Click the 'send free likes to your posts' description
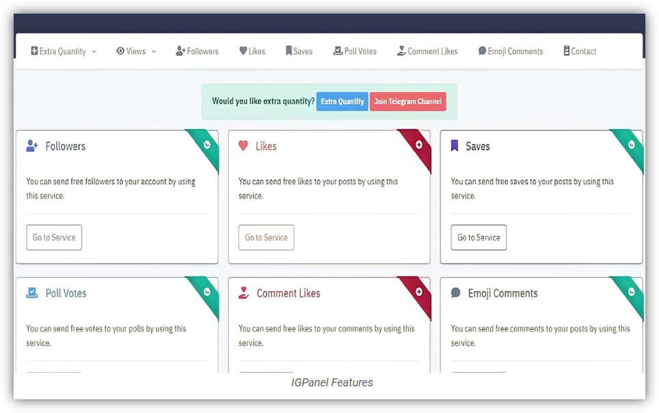The width and height of the screenshot is (659, 413). pos(318,188)
